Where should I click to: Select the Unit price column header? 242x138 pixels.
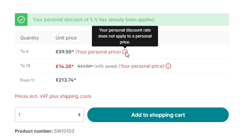click(x=66, y=38)
